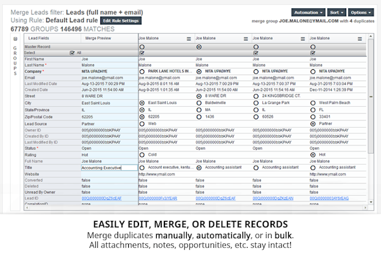Select 24 KINGSBRIDGE CT. street option
The image size is (381, 254).
(257, 96)
